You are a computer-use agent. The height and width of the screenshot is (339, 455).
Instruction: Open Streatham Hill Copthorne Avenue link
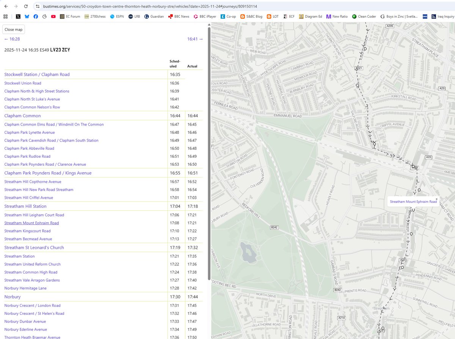[33, 182]
